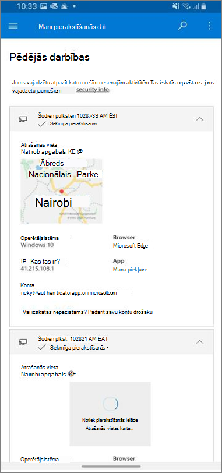
Task: Select the account email ricky@authenticatorapp text
Action: pyautogui.click(x=69, y=292)
